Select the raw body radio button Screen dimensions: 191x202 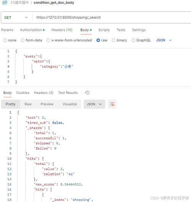pos(98,40)
